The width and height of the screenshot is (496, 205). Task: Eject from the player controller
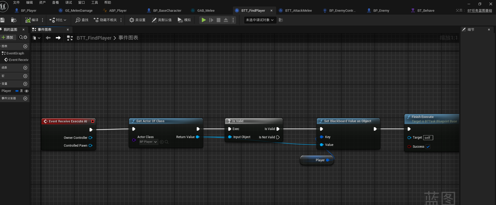pos(226,20)
